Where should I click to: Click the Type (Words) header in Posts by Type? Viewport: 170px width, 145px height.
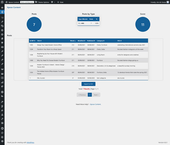pyautogui.click(x=83, y=19)
